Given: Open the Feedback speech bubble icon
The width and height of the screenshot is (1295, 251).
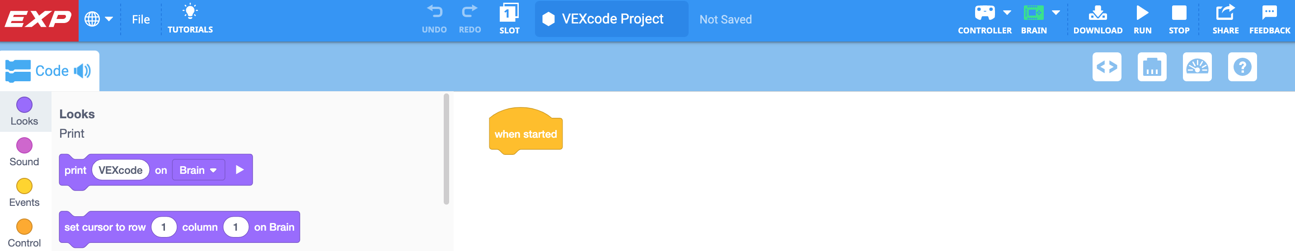Looking at the screenshot, I should [x=1269, y=13].
